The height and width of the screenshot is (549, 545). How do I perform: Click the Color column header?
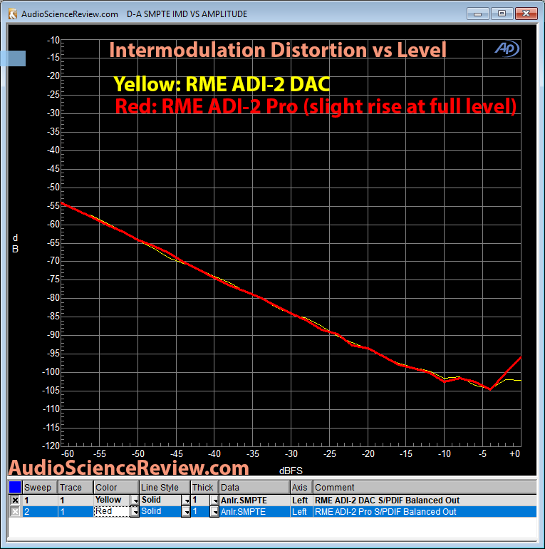[117, 488]
